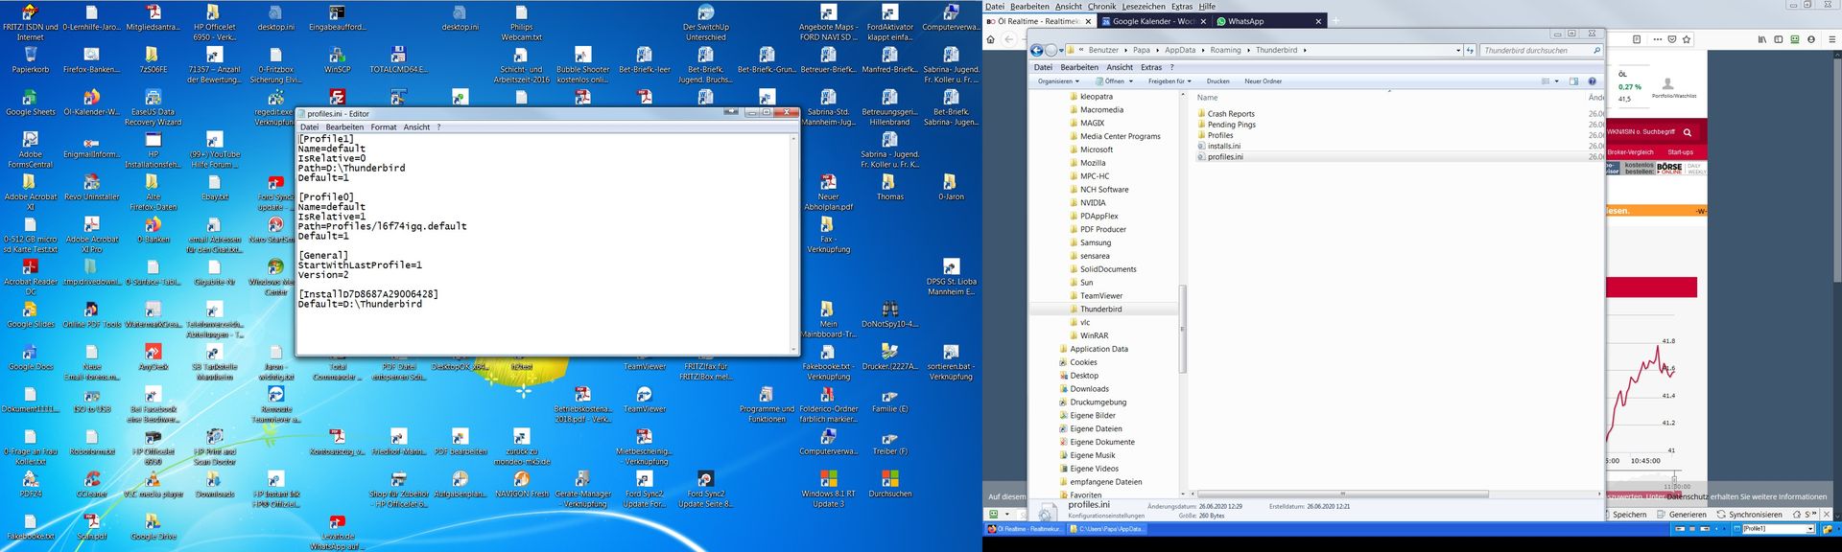Viewport: 1842px width, 552px height.
Task: Expand the Organisieren dropdown
Action: pyautogui.click(x=1058, y=81)
